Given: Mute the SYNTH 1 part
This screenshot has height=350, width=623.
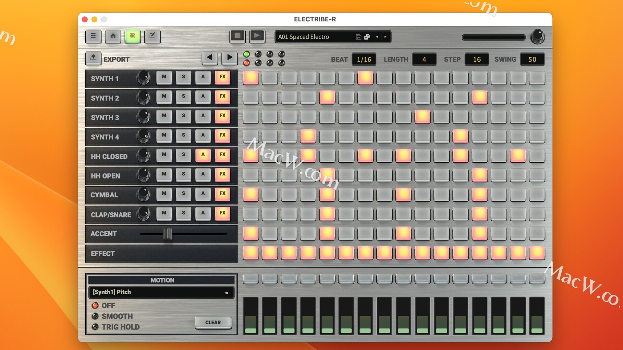Looking at the screenshot, I should 164,77.
